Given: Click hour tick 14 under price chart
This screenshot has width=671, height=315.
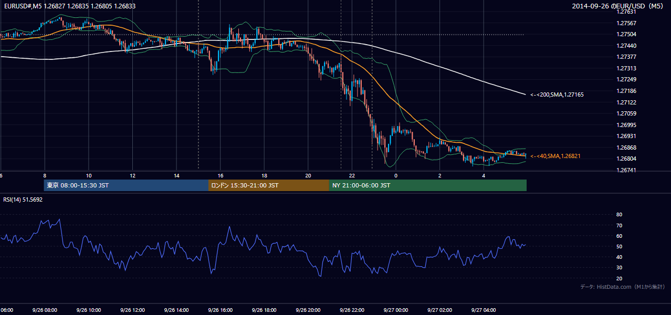Looking at the screenshot, I should (x=176, y=175).
